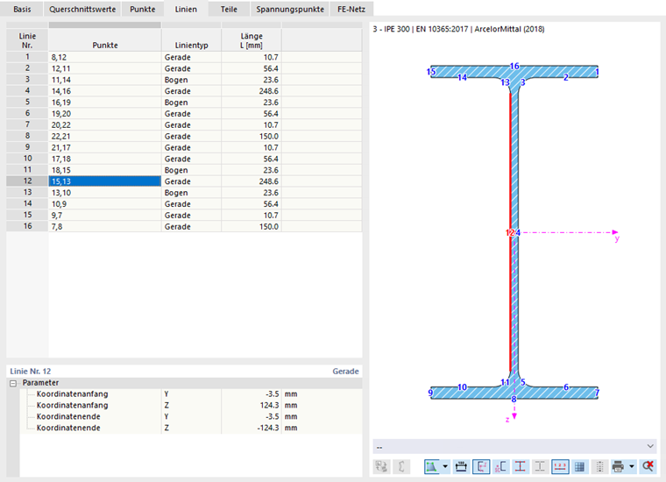Viewport: 666px width, 482px height.
Task: Select the Koordinatenende Z value -124.3
Action: pyautogui.click(x=252, y=428)
